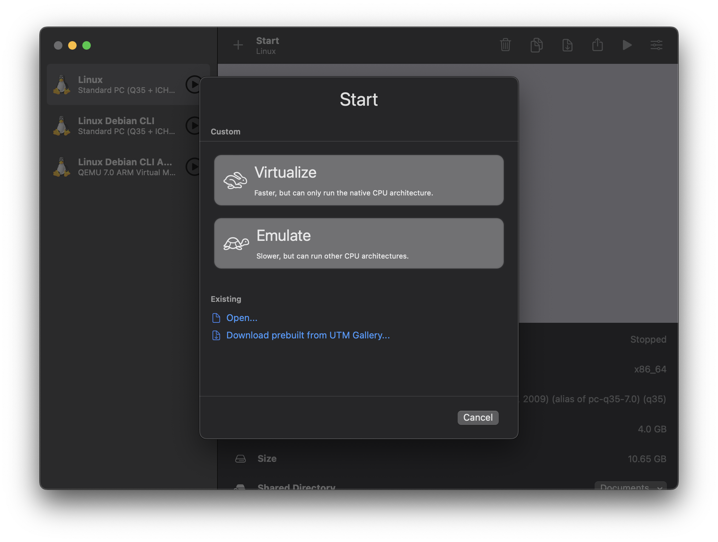This screenshot has height=542, width=718.
Task: Click the clone VM icon in toolbar
Action: [x=536, y=45]
